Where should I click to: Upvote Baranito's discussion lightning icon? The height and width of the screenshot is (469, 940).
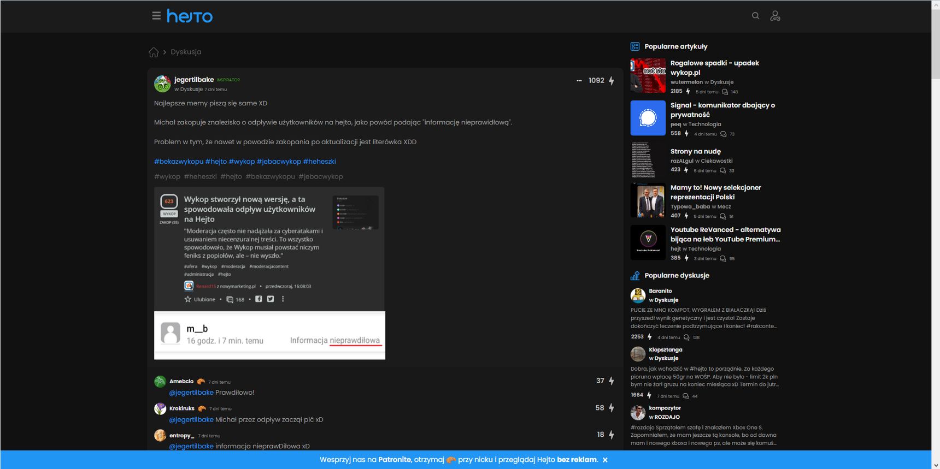coord(650,337)
